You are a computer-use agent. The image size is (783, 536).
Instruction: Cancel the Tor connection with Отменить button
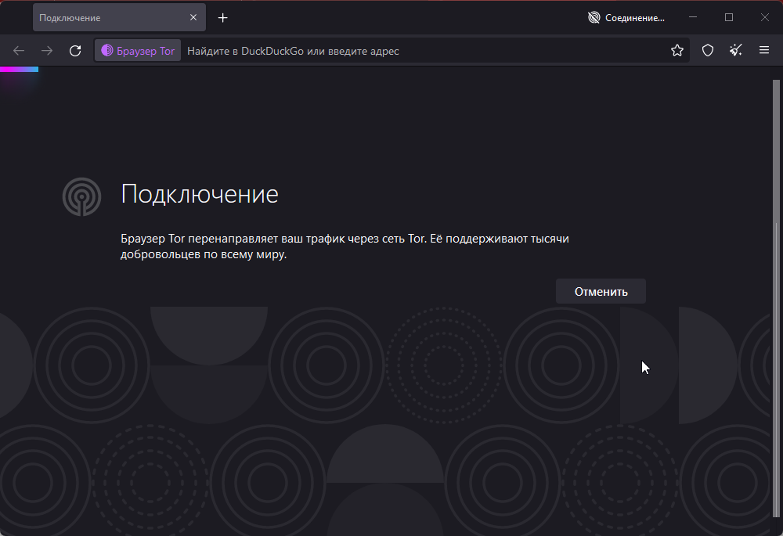point(601,291)
